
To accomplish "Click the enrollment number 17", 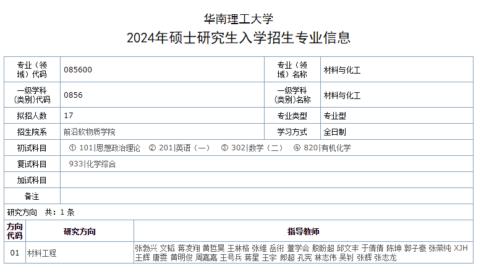I will [68, 116].
